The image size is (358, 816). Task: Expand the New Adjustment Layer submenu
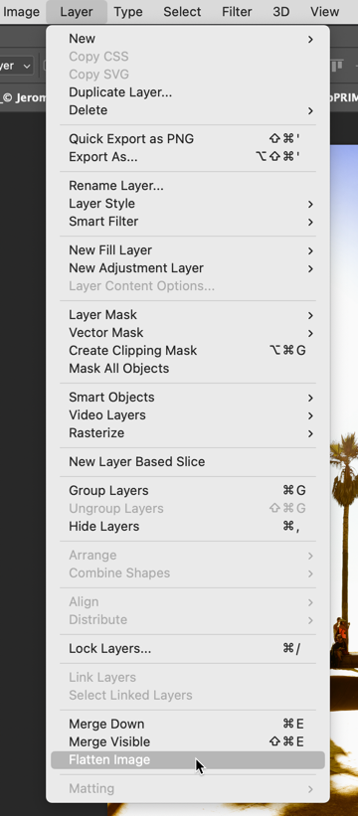310,268
